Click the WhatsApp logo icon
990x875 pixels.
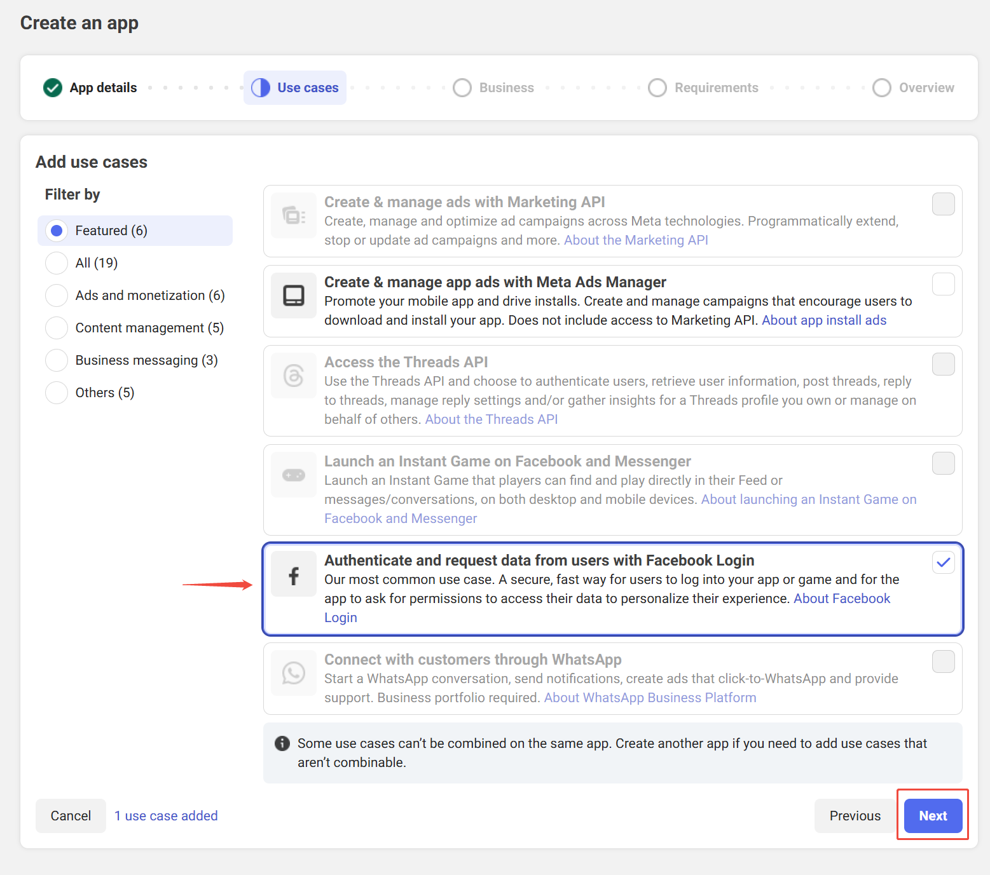coord(293,673)
